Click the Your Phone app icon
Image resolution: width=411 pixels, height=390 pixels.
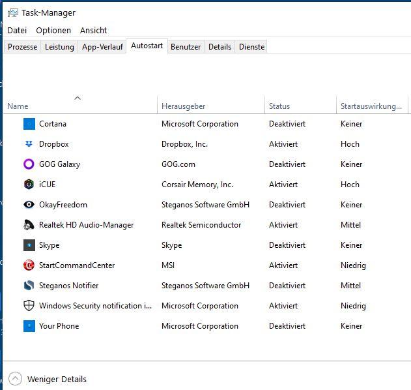[29, 326]
